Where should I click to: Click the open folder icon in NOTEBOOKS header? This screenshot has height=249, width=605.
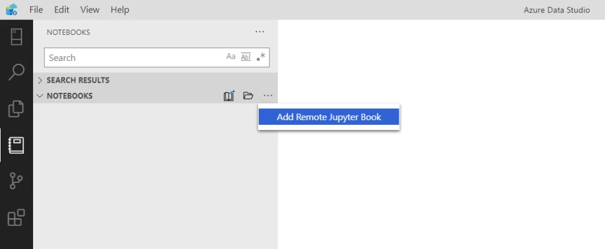pyautogui.click(x=248, y=96)
